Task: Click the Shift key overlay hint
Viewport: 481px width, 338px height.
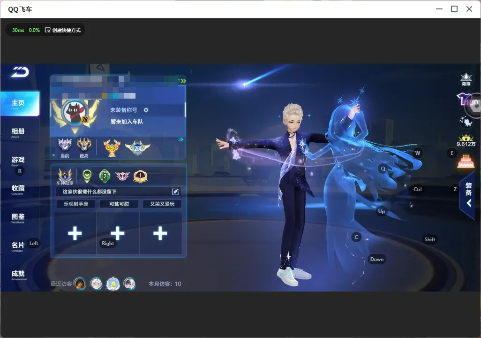Action: coord(429,239)
